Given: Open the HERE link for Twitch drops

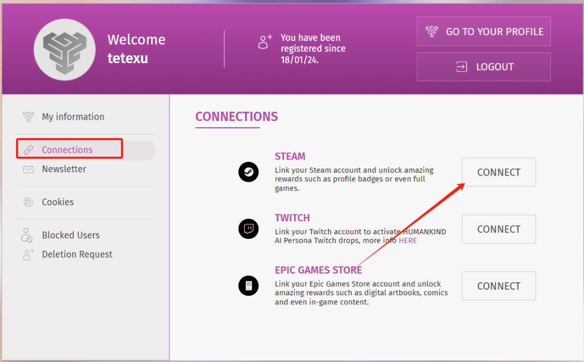Looking at the screenshot, I should [407, 241].
